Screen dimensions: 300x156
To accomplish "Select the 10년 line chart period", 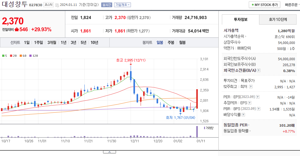I will point(94,42).
